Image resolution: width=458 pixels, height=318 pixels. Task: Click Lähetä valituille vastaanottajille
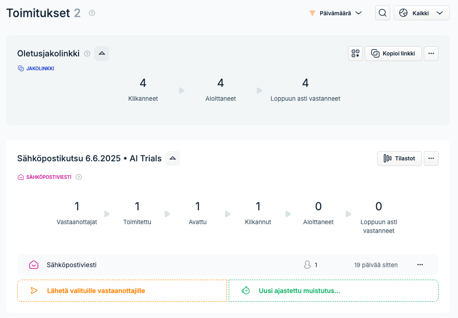tap(122, 291)
